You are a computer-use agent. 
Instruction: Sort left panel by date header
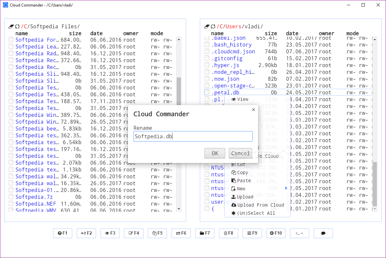(x=96, y=33)
